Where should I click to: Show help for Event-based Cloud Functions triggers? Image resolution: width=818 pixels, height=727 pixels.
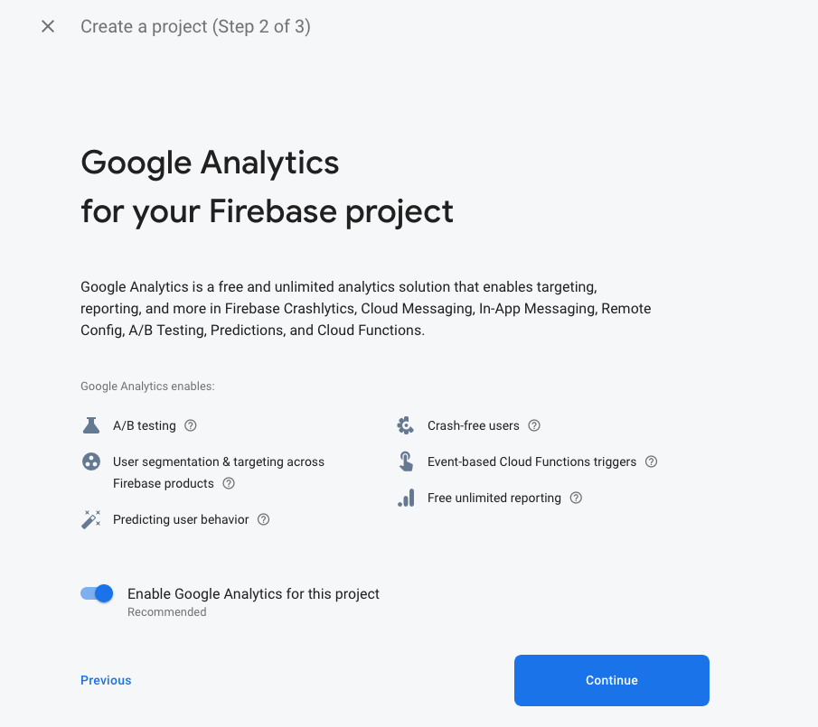click(651, 461)
